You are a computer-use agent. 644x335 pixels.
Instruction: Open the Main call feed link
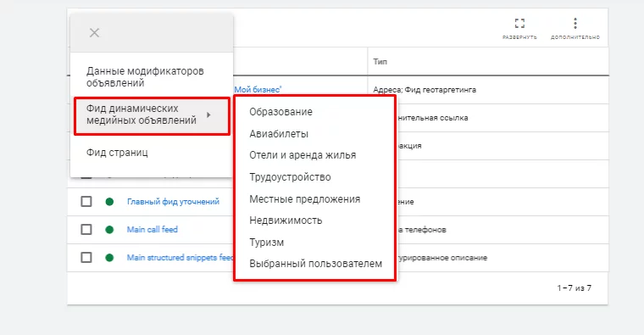153,229
